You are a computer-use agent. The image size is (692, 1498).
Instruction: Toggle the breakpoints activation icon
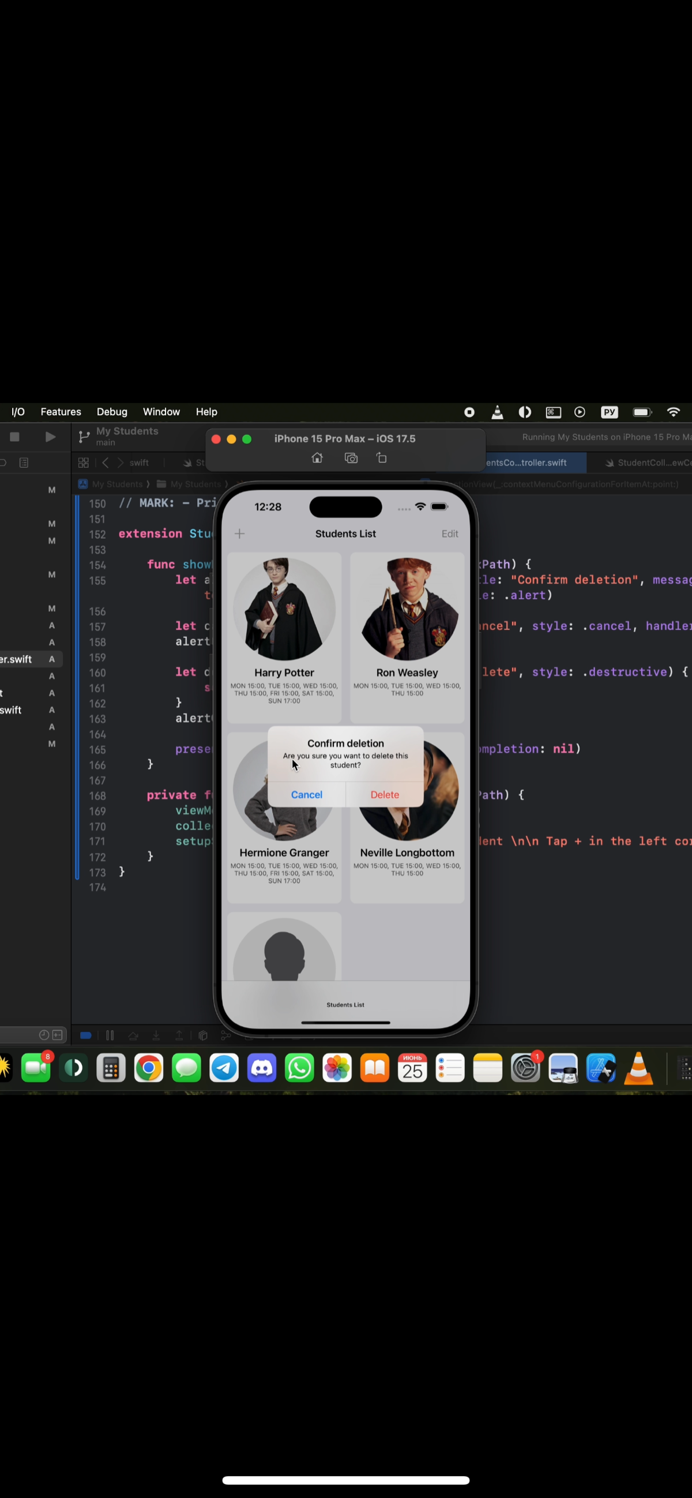(85, 1035)
